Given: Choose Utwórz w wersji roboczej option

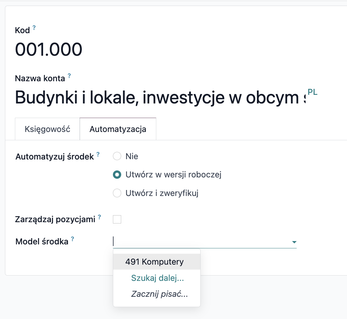Looking at the screenshot, I should pyautogui.click(x=117, y=175).
